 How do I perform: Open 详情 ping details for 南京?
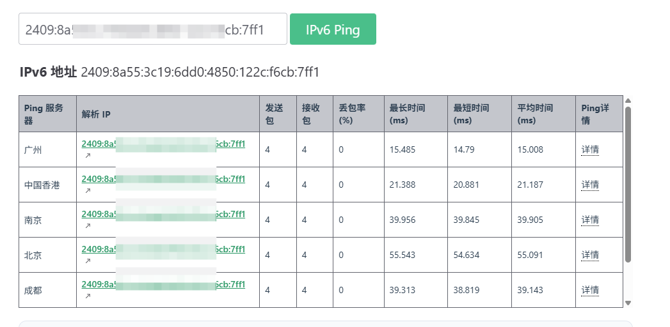[x=590, y=220]
